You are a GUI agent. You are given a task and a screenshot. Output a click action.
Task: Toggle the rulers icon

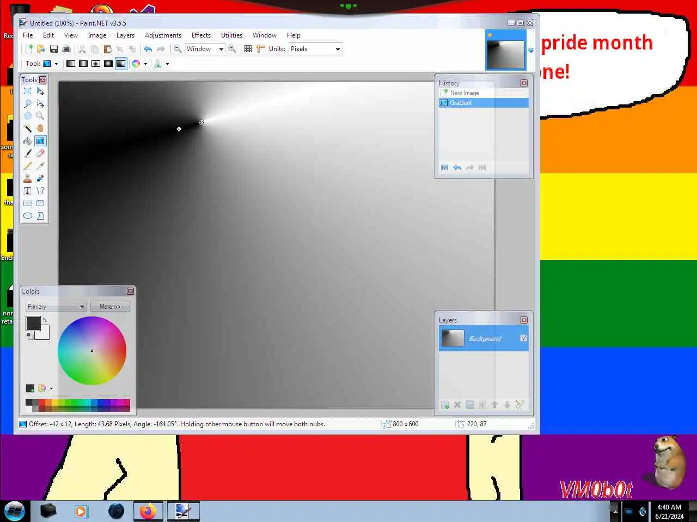click(x=261, y=49)
